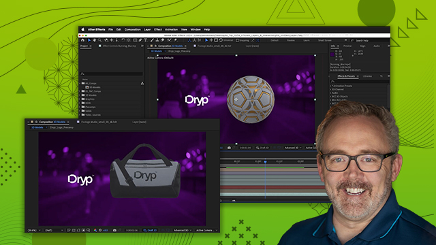Select the Brush tool
Screen dimensions: 436x245
[x=152, y=40]
